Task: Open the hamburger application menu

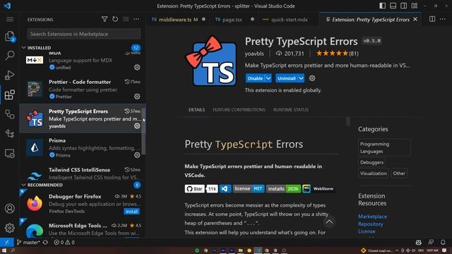Action: click(x=9, y=19)
